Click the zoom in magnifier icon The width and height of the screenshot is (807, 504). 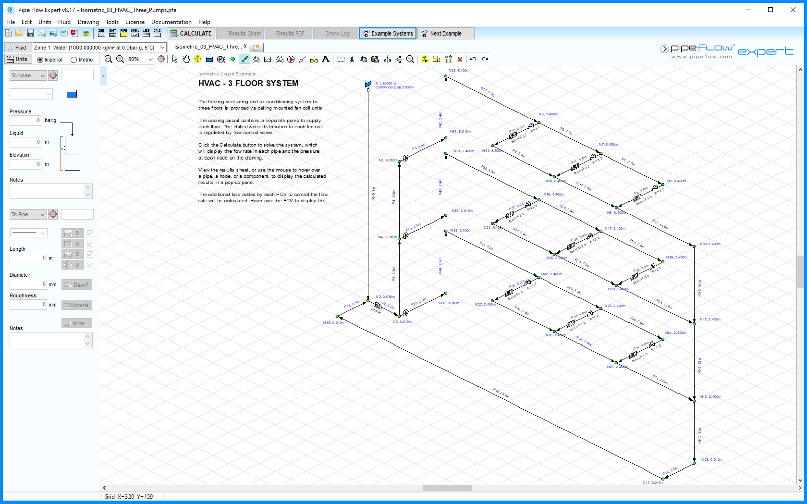120,59
